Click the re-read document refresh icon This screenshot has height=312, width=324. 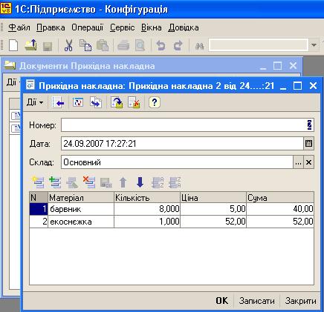pyautogui.click(x=78, y=102)
